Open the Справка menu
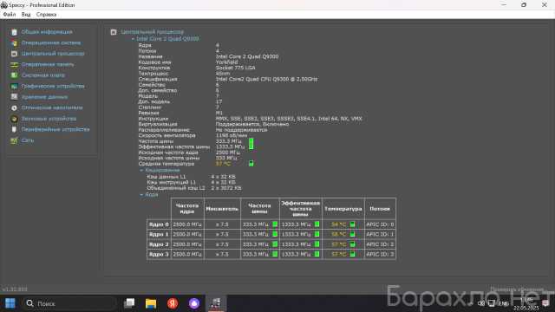The height and width of the screenshot is (312, 555). pyautogui.click(x=46, y=15)
